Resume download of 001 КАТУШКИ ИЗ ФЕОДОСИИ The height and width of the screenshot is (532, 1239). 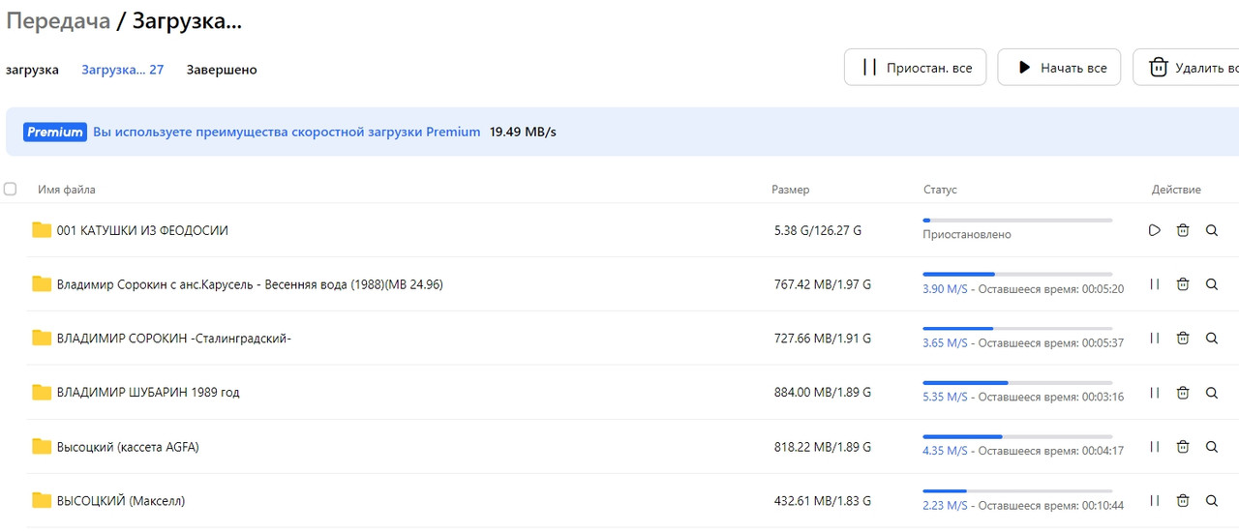[1154, 230]
